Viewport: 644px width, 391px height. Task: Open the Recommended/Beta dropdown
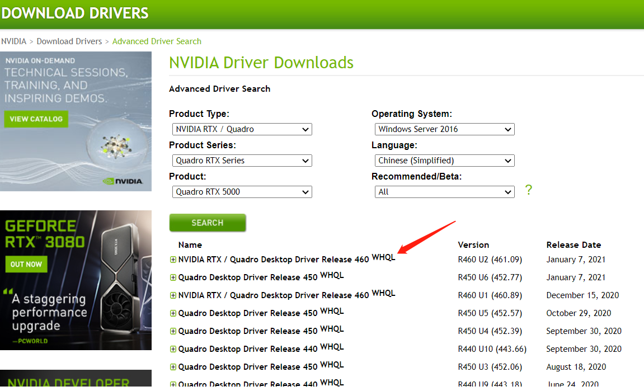tap(444, 192)
